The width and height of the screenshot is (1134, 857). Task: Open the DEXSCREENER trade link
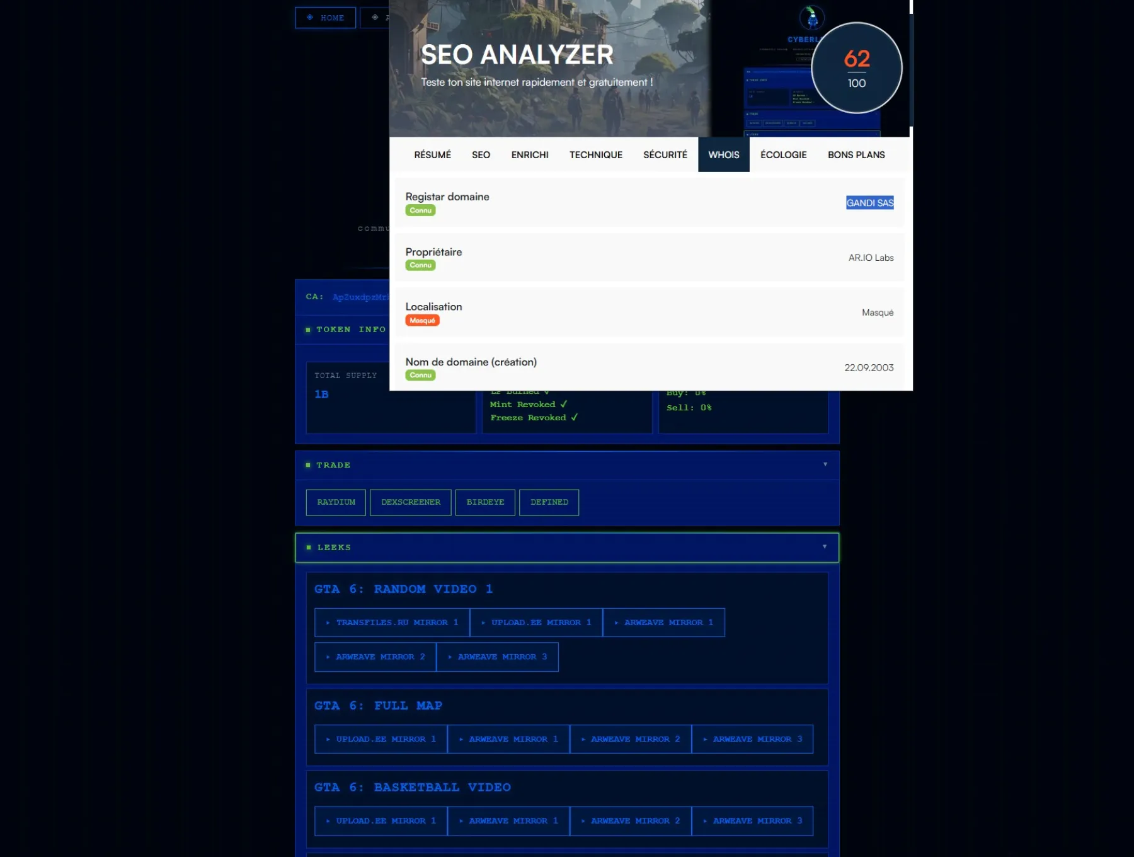pos(410,502)
